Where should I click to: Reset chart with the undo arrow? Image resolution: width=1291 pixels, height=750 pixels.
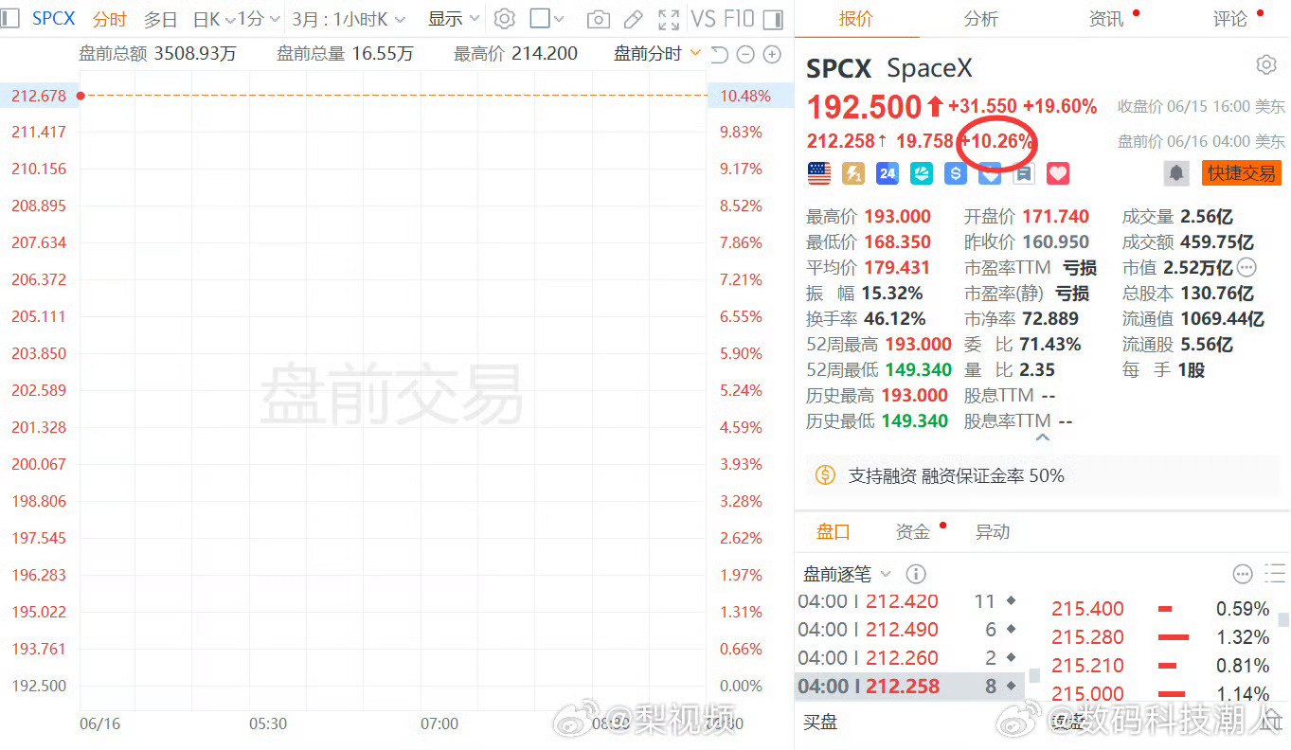720,55
